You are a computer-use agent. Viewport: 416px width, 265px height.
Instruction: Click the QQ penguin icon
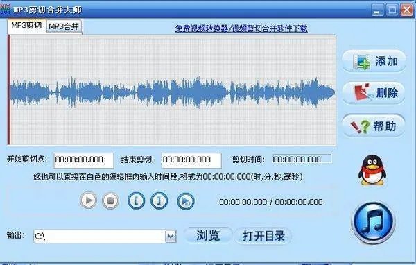click(372, 170)
